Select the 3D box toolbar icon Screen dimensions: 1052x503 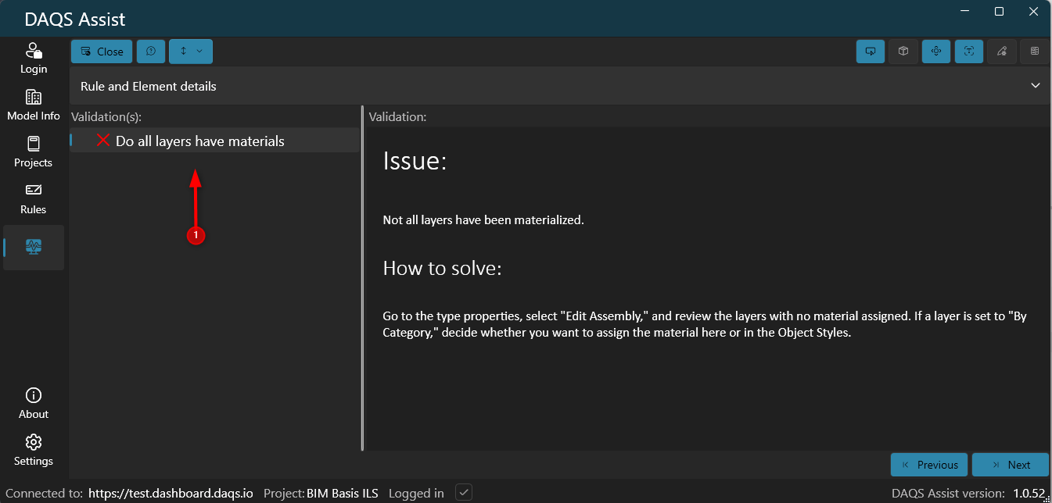tap(903, 51)
